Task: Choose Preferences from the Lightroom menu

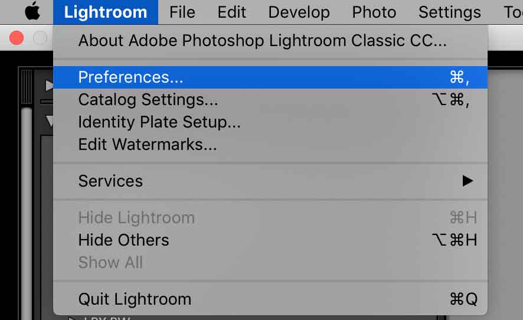Action: [x=270, y=77]
